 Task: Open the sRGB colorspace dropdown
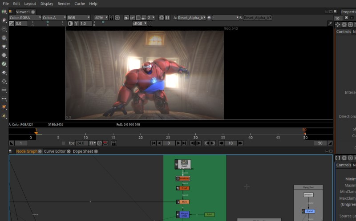pyautogui.click(x=140, y=24)
